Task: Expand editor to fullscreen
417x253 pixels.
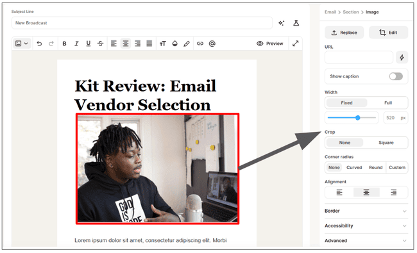Action: 296,44
